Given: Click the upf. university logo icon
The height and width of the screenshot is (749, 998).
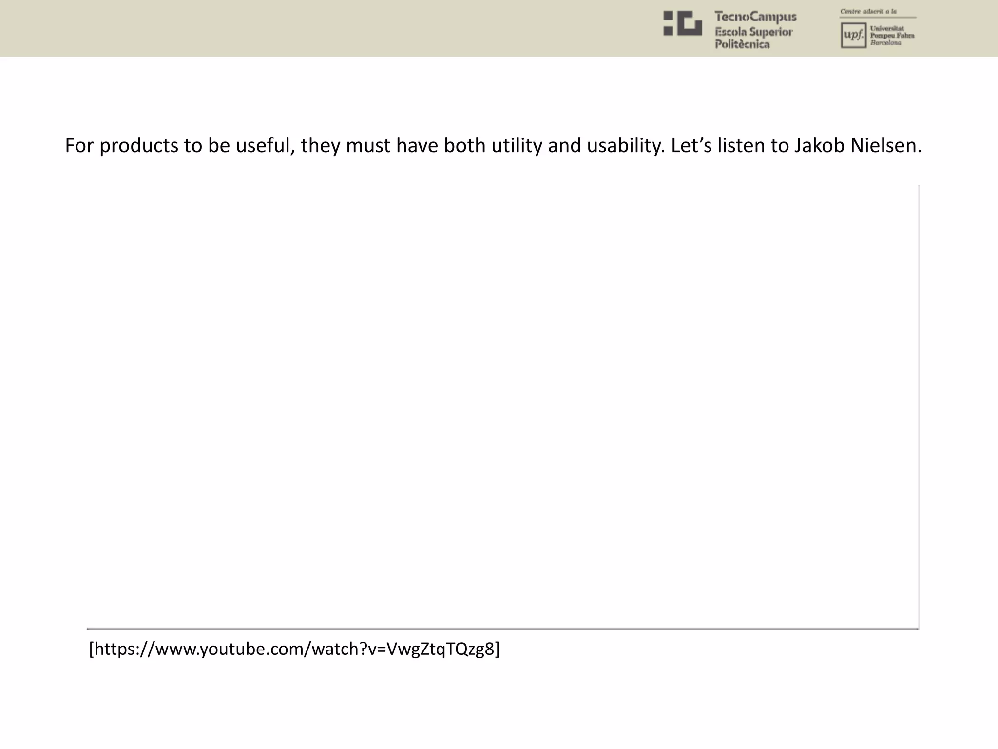Looking at the screenshot, I should [853, 36].
